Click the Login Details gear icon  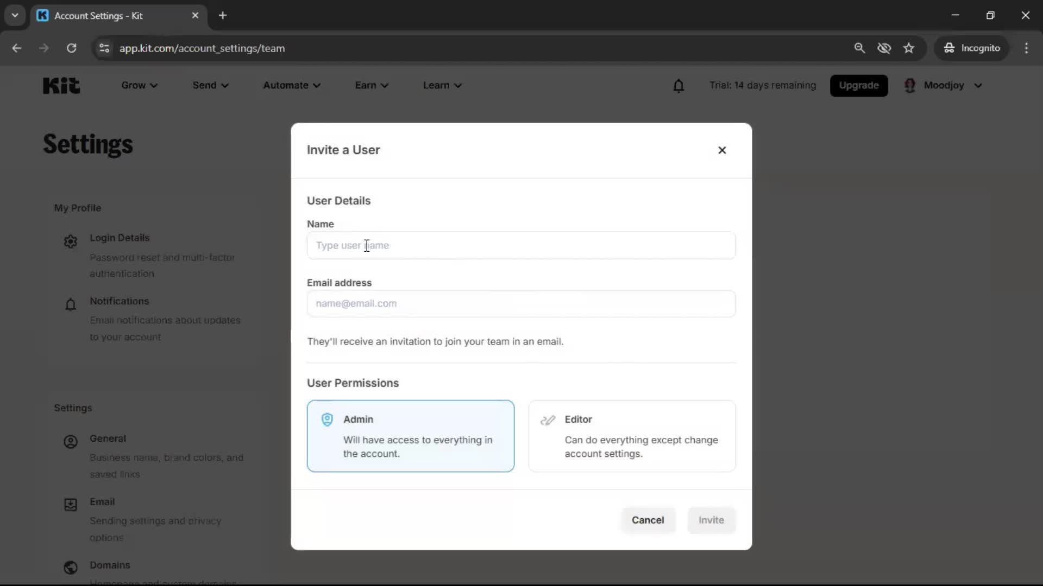click(70, 241)
